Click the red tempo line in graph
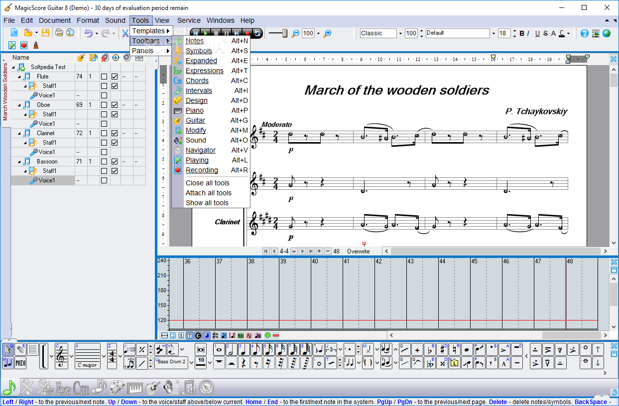The height and width of the screenshot is (406, 619). pos(383,321)
